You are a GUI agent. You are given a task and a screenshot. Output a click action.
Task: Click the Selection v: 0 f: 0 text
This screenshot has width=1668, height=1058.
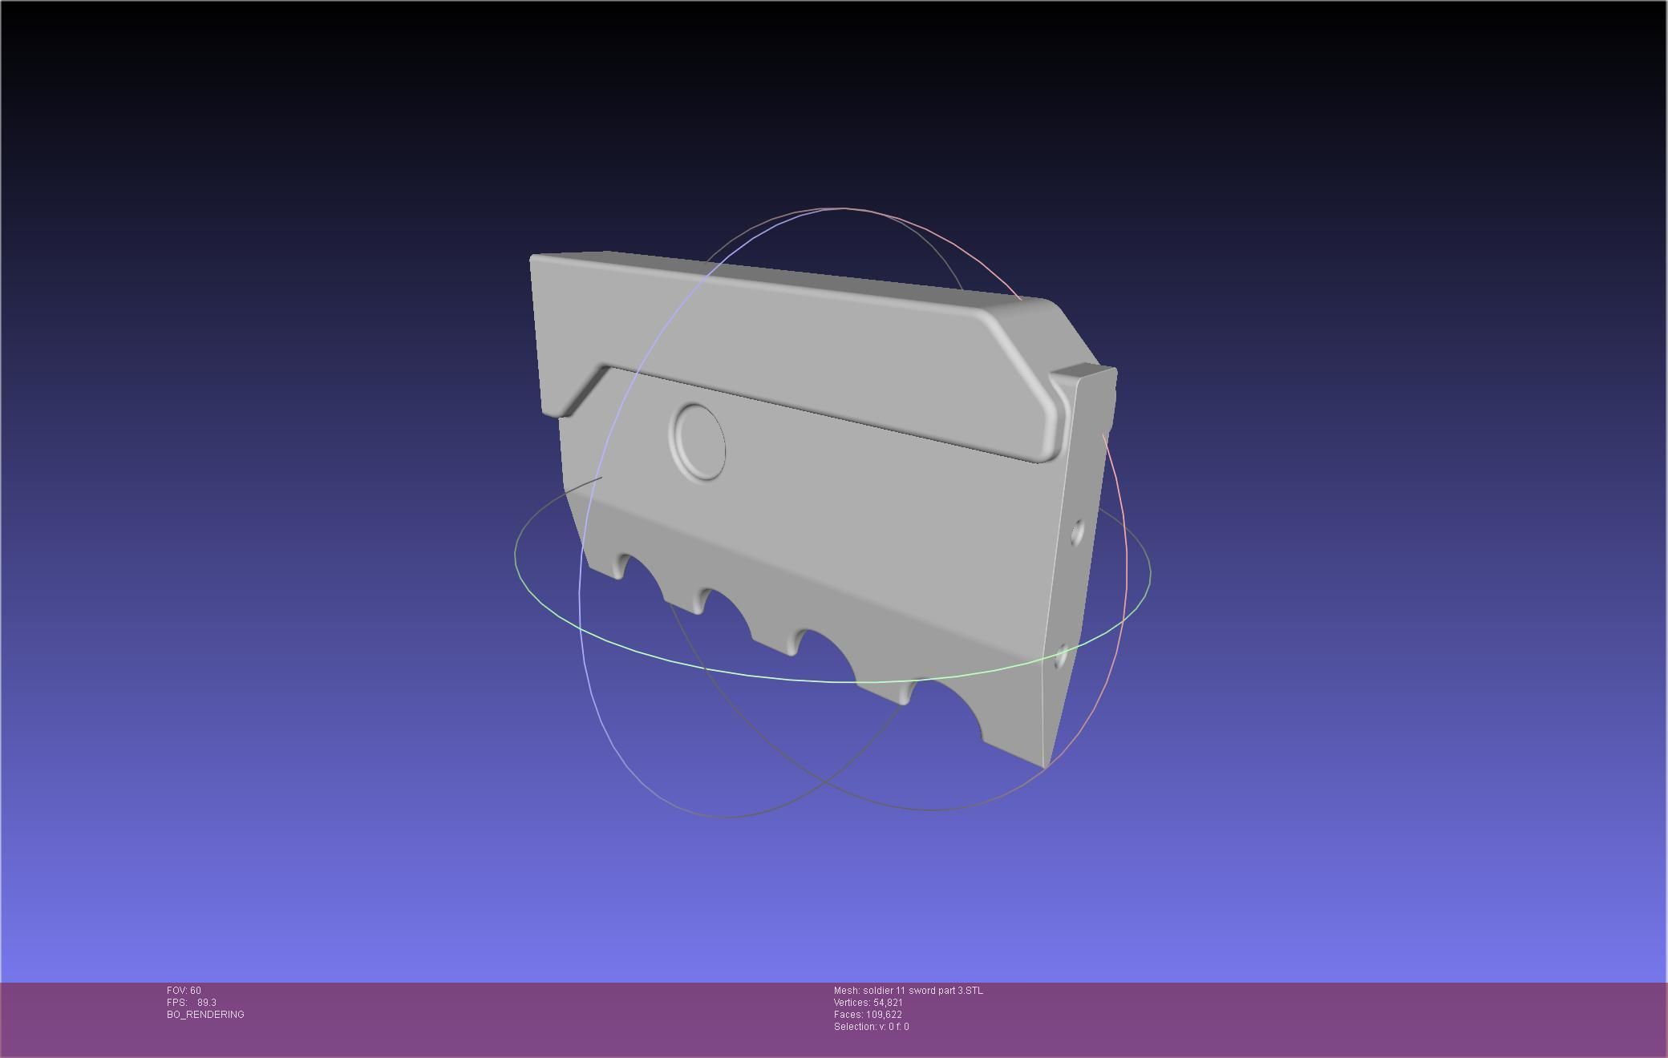coord(871,1027)
